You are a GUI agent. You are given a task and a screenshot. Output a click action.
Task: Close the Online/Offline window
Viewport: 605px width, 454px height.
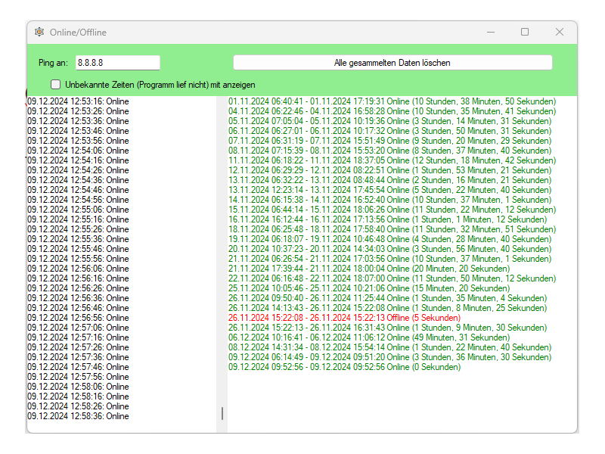[560, 32]
